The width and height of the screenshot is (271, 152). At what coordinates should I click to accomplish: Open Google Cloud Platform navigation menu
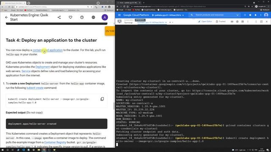[119, 15]
